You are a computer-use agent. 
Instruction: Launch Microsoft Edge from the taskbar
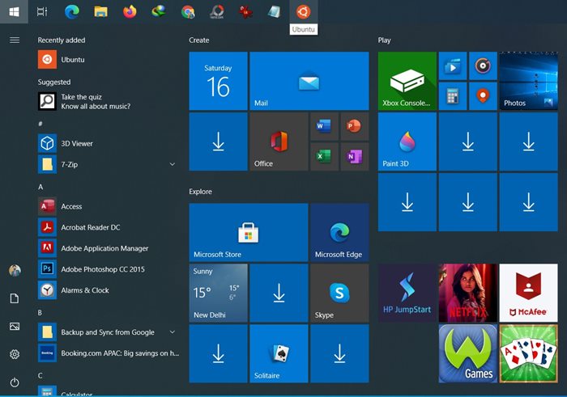click(72, 12)
